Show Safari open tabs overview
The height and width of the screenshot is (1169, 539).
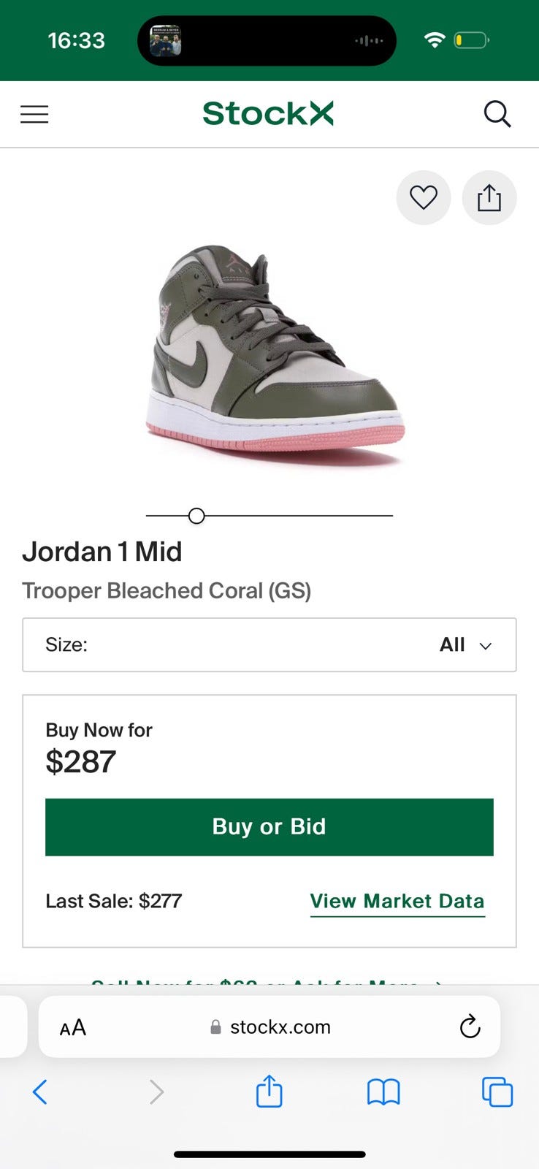point(497,1092)
